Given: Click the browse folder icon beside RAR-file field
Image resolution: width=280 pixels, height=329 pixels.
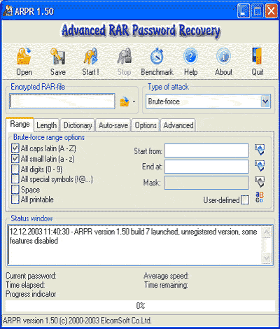Looking at the screenshot, I should point(125,101).
